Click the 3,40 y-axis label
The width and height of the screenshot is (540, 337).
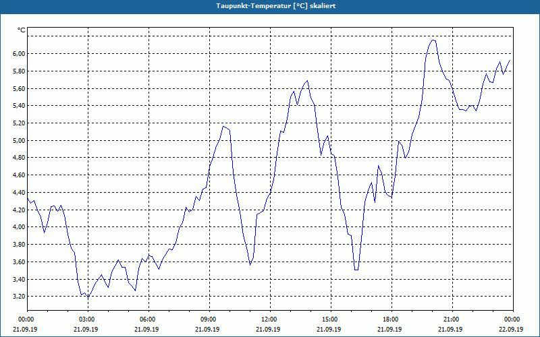click(20, 279)
